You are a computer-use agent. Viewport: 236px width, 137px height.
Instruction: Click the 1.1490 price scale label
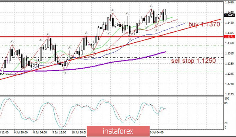(229, 2)
